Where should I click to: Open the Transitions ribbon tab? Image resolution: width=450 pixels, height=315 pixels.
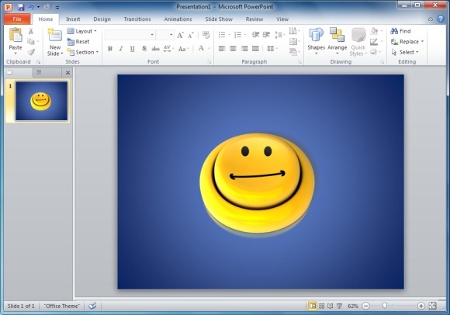point(137,19)
